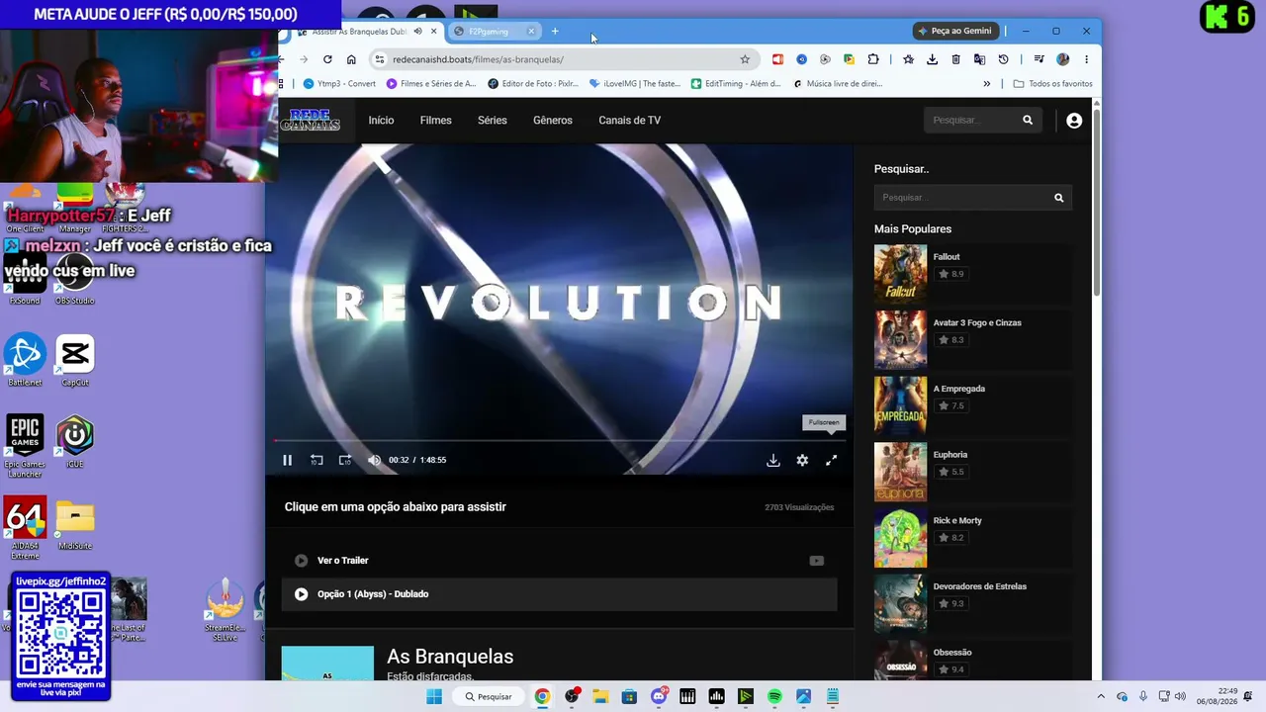Pause the video player
This screenshot has height=712, width=1266.
coord(287,460)
